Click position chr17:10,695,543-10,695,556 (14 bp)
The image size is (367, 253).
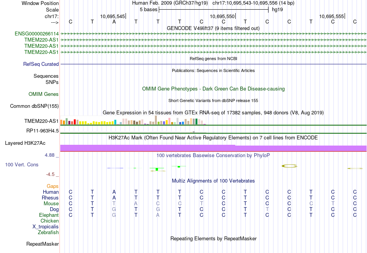(x=253, y=3)
